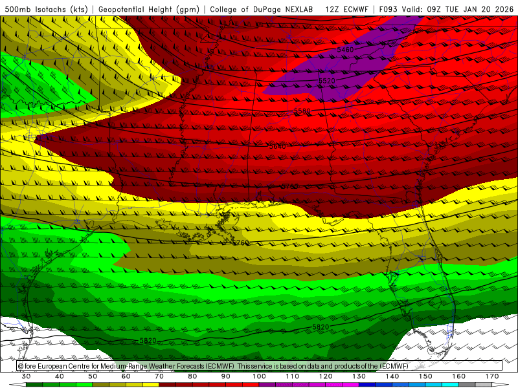Click the 5460 height contour label
518x388 pixels.
pos(345,50)
